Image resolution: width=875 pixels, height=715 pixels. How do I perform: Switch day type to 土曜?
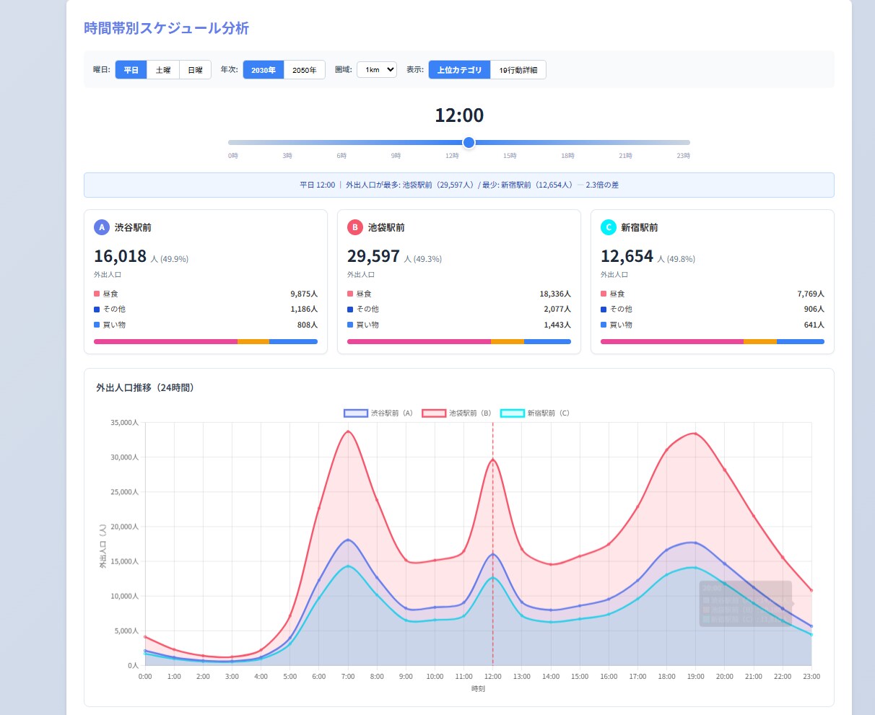(163, 70)
